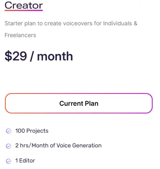
Task: Click the word Freelancers in description
Action: 20,35
